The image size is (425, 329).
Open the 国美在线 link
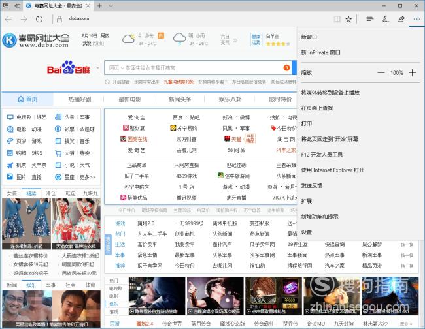pos(134,139)
